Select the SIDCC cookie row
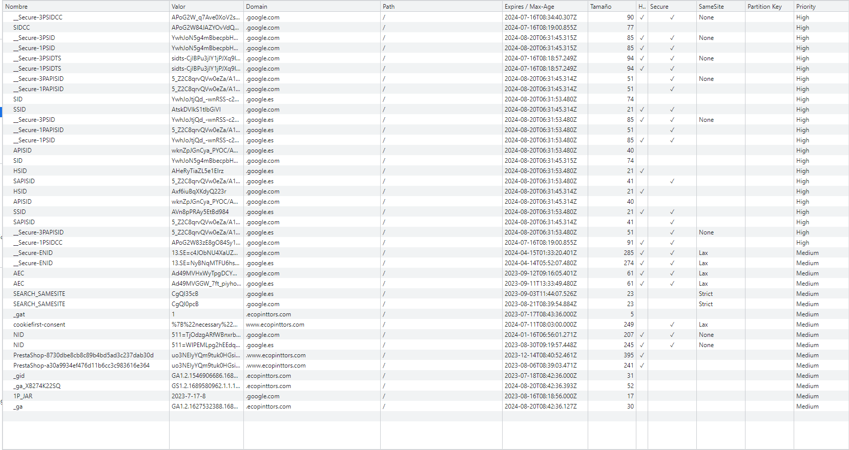 click(x=22, y=28)
